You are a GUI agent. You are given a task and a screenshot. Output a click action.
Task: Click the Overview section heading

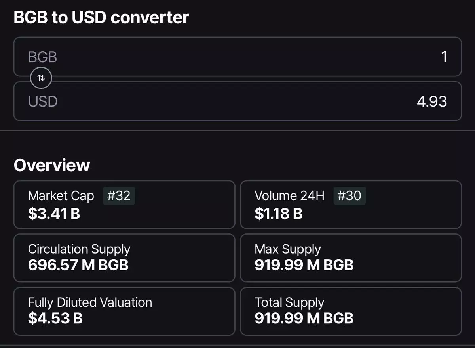click(52, 165)
